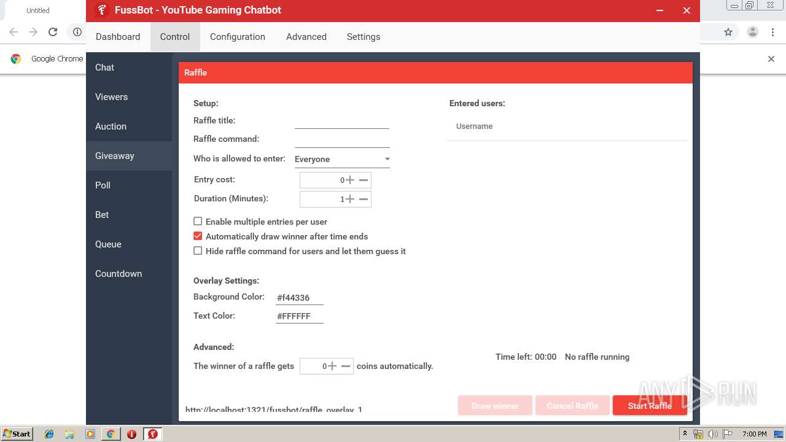Open Poll in sidebar

[129, 185]
